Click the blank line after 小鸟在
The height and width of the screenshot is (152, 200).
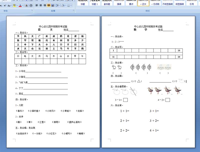pos(43,71)
